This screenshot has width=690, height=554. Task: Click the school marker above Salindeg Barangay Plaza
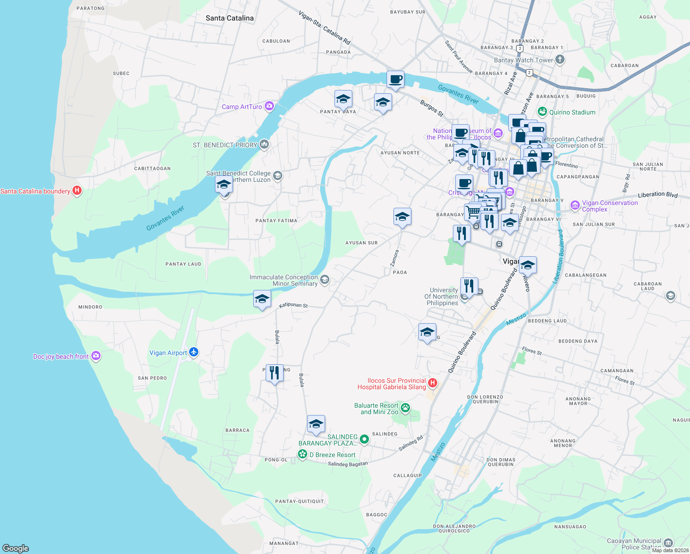click(x=316, y=425)
